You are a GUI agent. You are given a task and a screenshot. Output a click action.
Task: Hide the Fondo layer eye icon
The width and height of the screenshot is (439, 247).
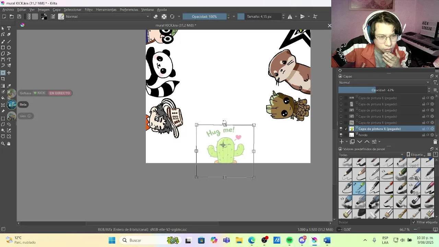coord(341,135)
